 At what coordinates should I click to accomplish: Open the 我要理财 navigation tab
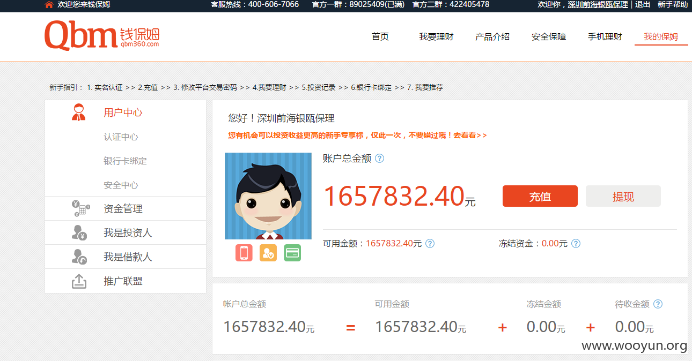[436, 37]
